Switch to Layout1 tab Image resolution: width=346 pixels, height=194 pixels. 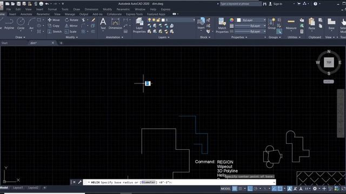pos(18,188)
